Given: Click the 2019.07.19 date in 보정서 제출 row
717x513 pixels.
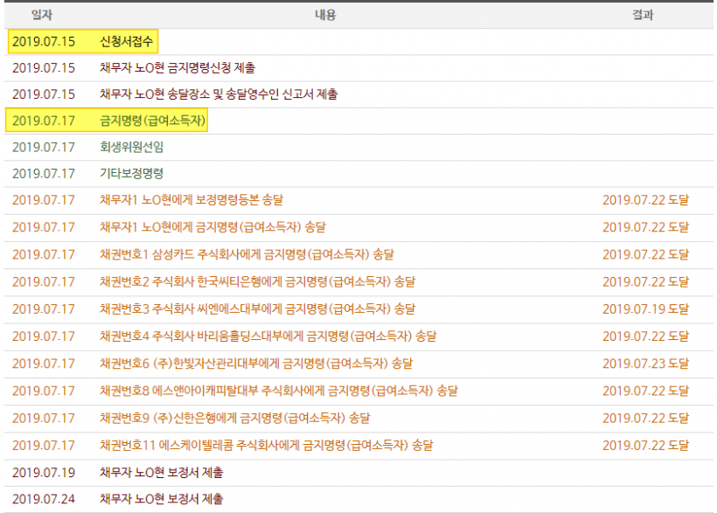Looking at the screenshot, I should [x=44, y=473].
